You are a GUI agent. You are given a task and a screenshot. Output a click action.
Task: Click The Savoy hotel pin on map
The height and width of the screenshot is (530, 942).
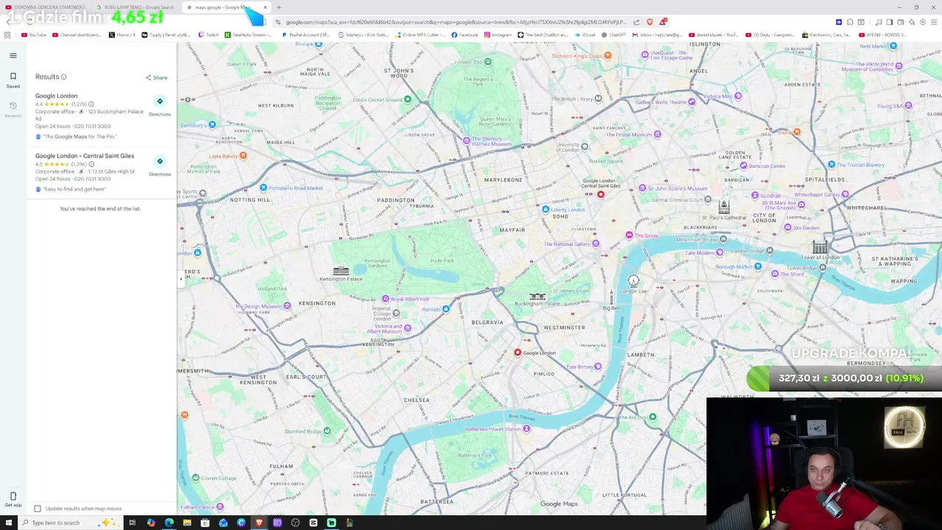pos(629,236)
